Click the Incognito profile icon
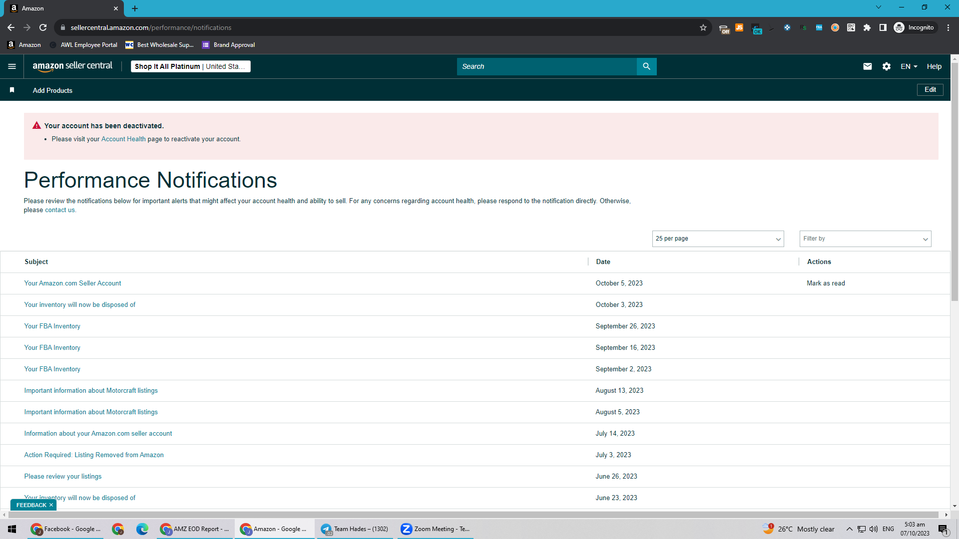 (915, 27)
